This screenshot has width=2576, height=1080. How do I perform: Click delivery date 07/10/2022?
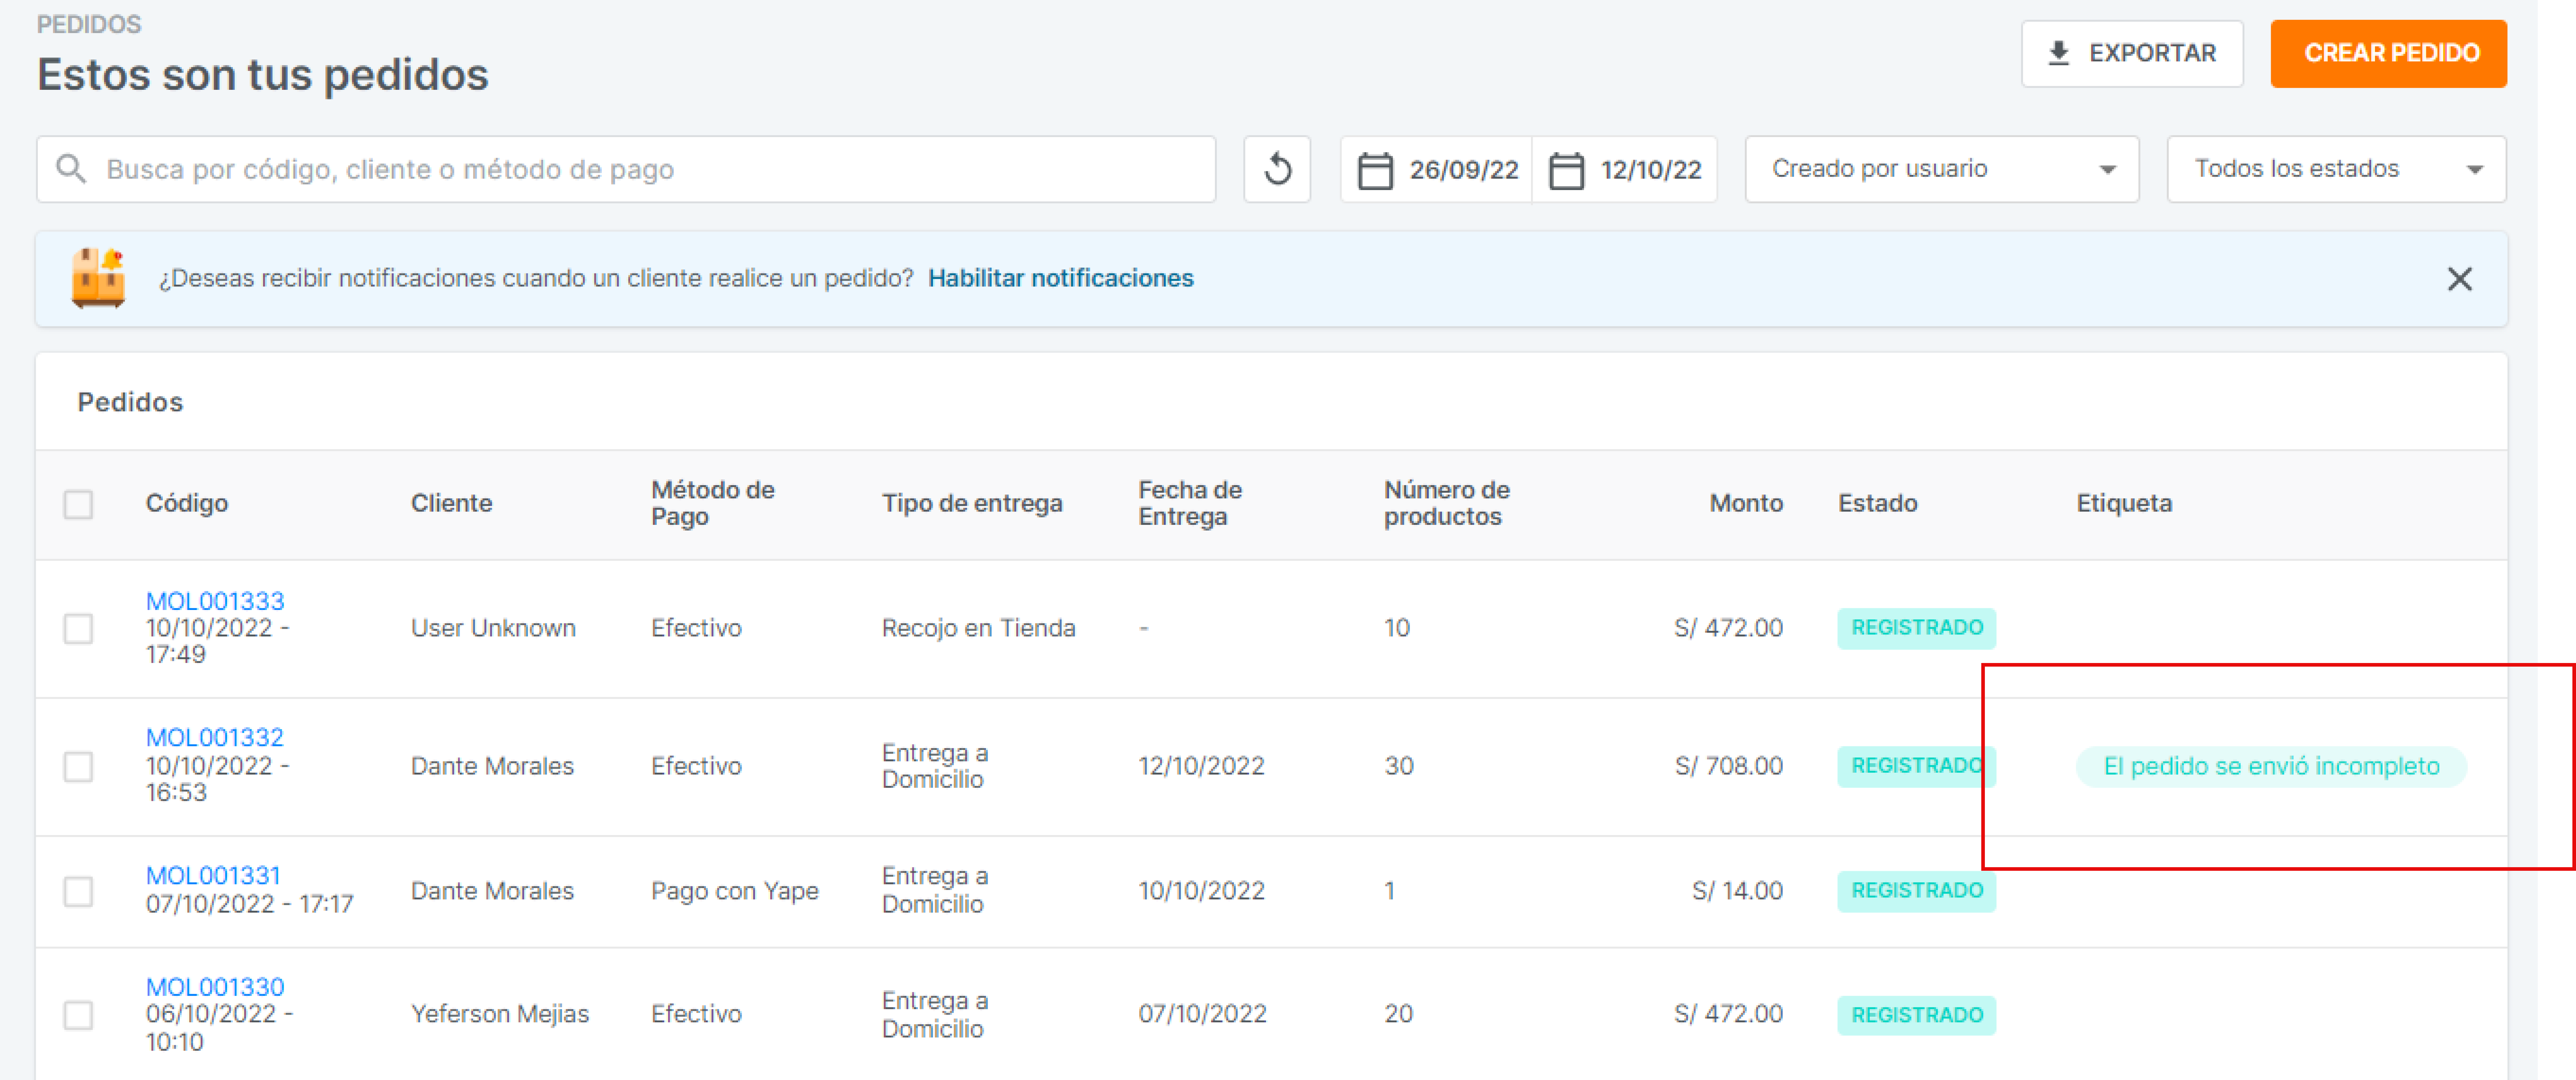pos(1202,1014)
